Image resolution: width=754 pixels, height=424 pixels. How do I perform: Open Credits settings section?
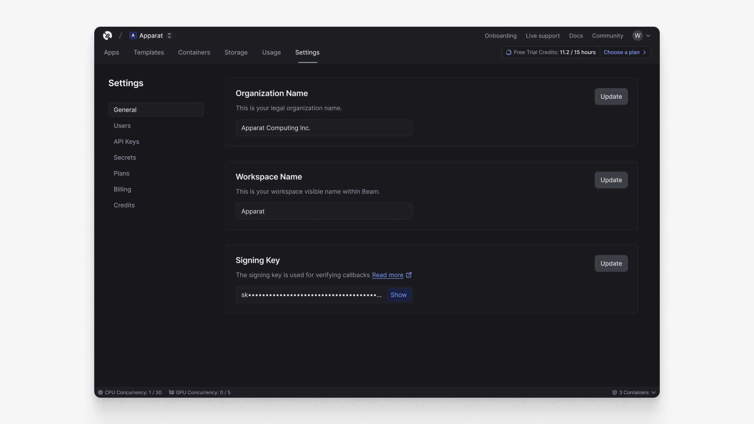124,205
